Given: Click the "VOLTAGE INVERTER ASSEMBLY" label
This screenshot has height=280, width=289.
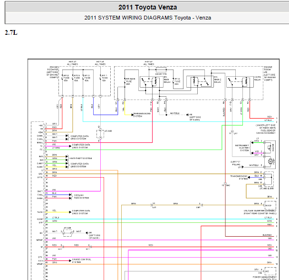Looking at the screenshot, I should [x=260, y=211].
